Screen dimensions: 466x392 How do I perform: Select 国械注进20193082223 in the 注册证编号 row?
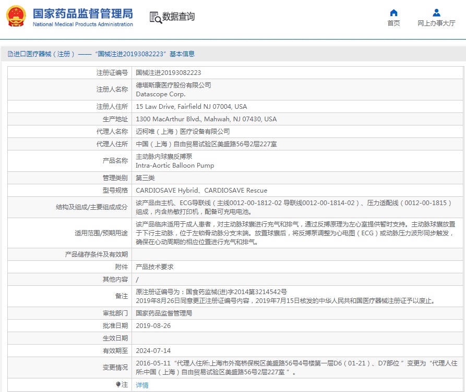[x=168, y=73]
